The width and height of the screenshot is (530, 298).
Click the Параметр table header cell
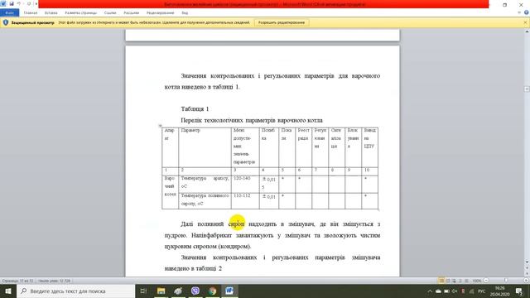[205, 147]
